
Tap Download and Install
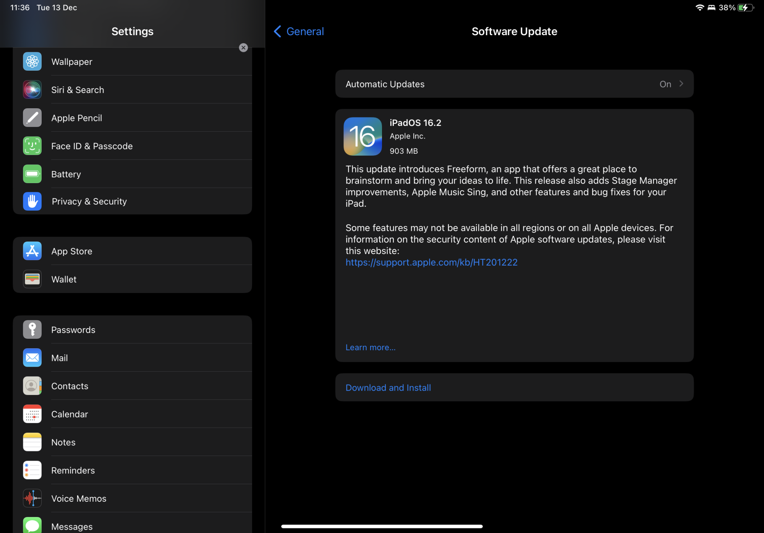388,388
